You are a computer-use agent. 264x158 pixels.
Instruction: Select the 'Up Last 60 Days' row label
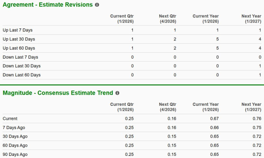tap(19, 48)
